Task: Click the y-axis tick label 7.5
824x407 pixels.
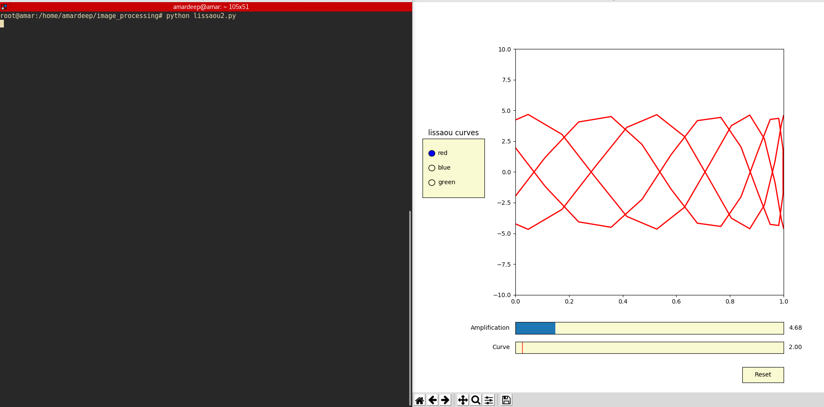Action: tap(506, 80)
